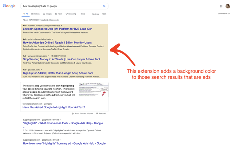Expand dropdown arrow beside business.linkedin.com ad URL
Screen dimensions: 234x146
pos(62,25)
